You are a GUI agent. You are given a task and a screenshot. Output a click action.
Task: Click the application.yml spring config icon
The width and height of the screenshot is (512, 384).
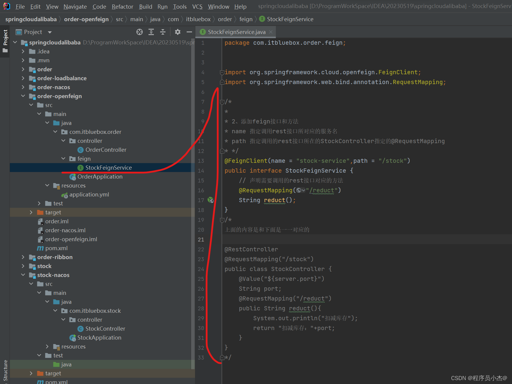tap(64, 195)
